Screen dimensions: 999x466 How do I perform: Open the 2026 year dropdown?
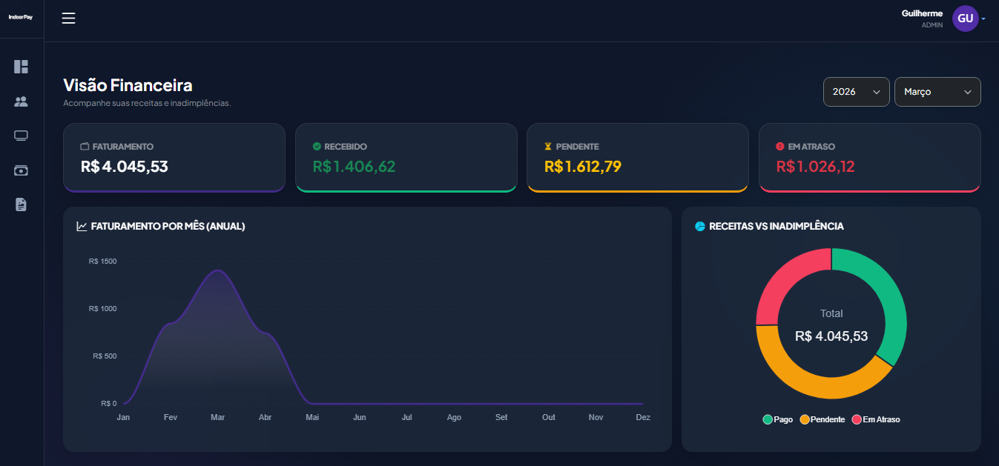pos(856,92)
